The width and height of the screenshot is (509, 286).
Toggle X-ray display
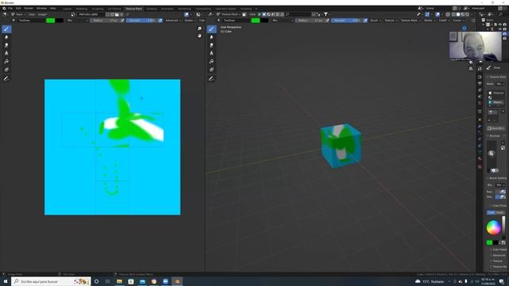pos(448,14)
